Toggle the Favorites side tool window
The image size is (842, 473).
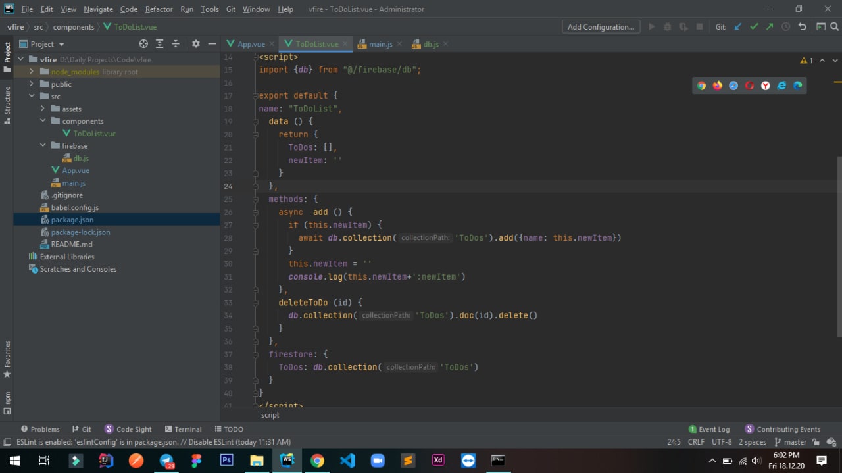point(7,359)
